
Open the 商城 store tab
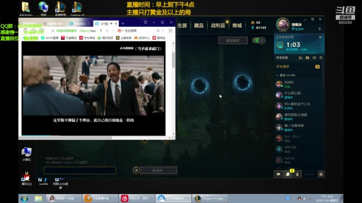coord(237,26)
